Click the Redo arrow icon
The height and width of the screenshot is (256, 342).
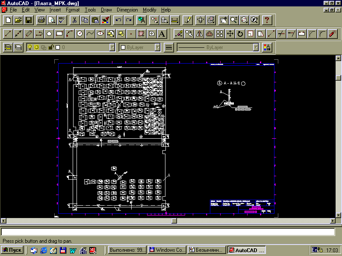coord(129,20)
